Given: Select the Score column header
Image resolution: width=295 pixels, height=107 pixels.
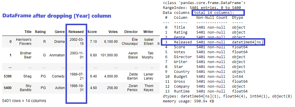Looking at the screenshot, I should 92,32.
